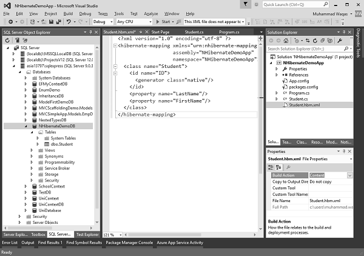Open the Package Manager Console tab
This screenshot has height=256, width=364.
coord(129,243)
